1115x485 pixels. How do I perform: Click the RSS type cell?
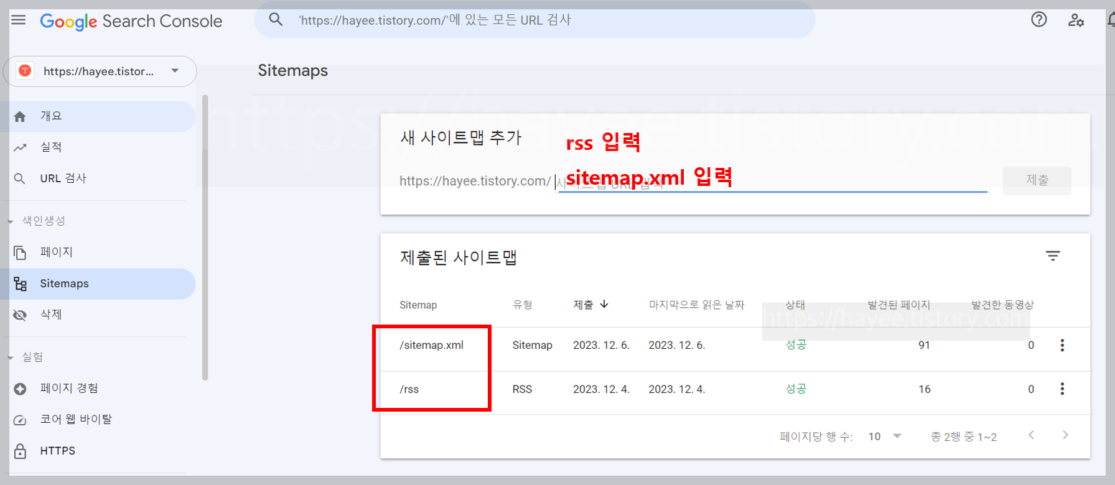[x=522, y=389]
